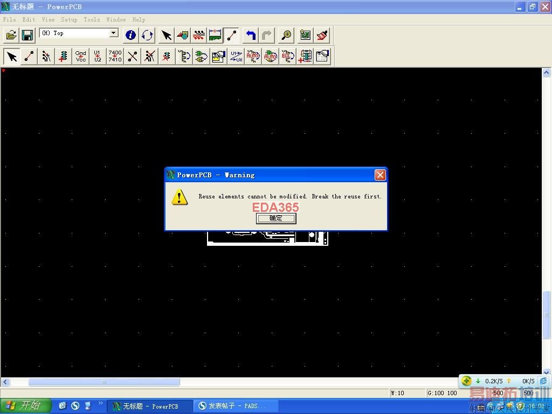Choose the Delete Connection crossed line tool
Viewport: 552px width, 414px height.
coord(133,56)
